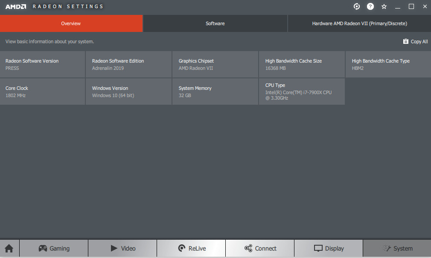Select the CPU Type info tile
431x258 pixels.
(x=302, y=92)
